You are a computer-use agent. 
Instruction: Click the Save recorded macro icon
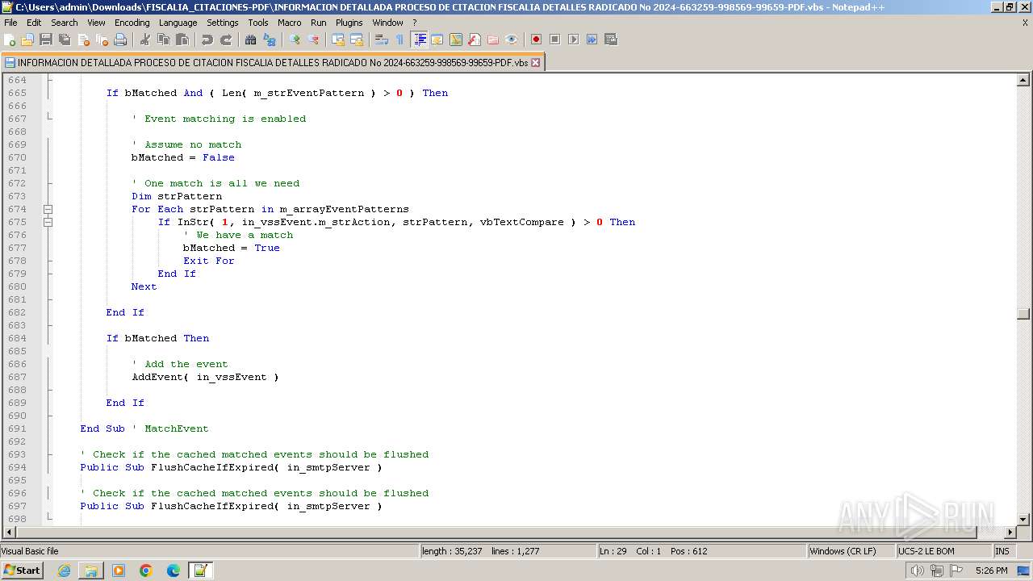611,40
